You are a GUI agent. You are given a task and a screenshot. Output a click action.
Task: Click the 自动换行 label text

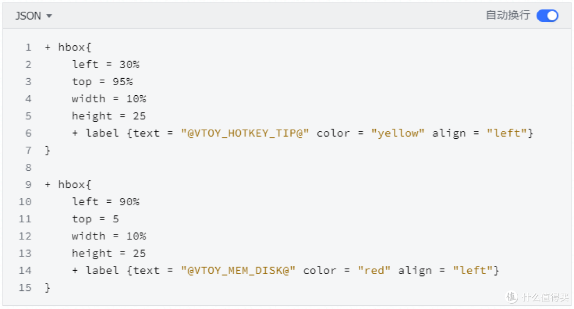(x=508, y=15)
